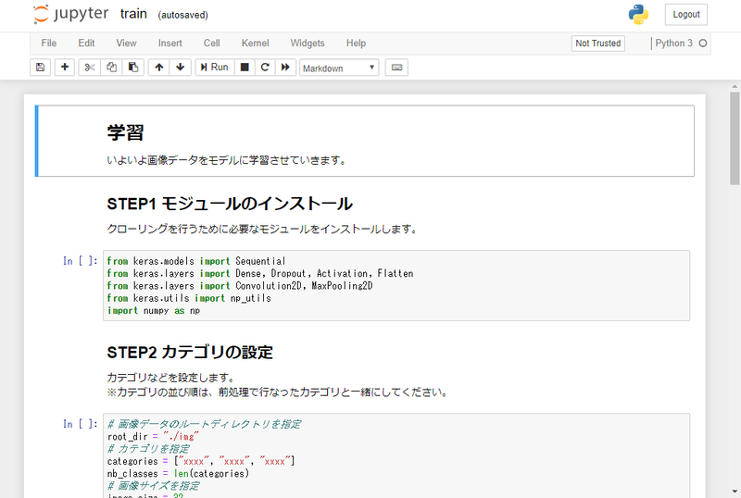Open the command palette keyboard icon
Screen dimensions: 741x498
point(396,68)
